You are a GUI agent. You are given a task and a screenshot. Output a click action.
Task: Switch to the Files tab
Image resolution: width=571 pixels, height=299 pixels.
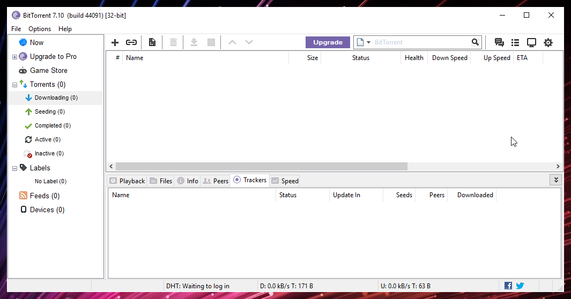(x=161, y=181)
